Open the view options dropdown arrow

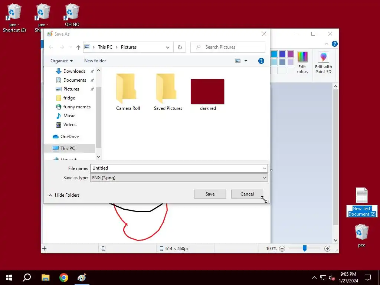tap(246, 61)
